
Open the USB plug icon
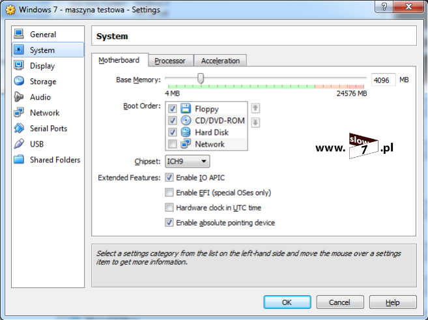19,143
